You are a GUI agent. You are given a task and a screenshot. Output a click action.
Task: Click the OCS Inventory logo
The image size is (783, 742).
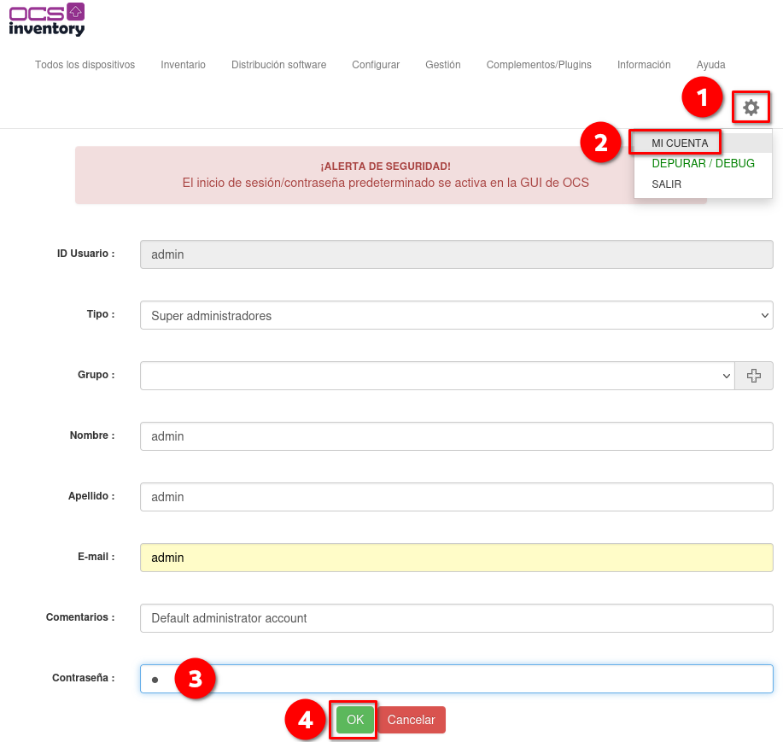coord(47,20)
